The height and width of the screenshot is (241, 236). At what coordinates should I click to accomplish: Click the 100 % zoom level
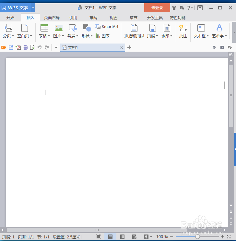[x=162, y=237]
